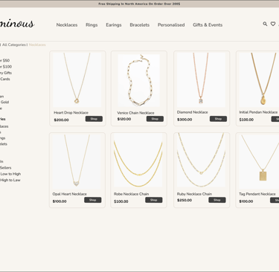Select the $120.00 price of Venice Chain
The height and width of the screenshot is (272, 279).
124,119
